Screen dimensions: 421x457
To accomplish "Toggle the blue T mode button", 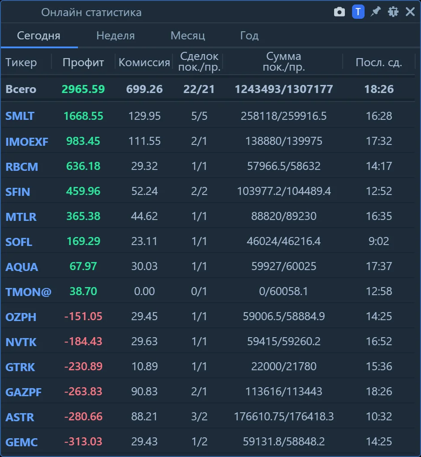I will coord(358,12).
